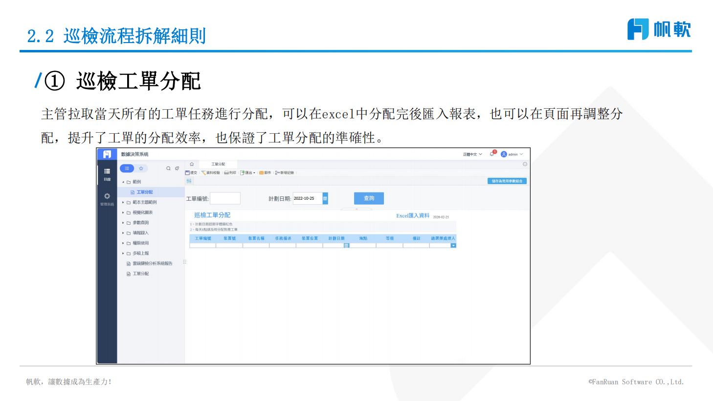Click 儲存為常用參數組合 button

[507, 181]
